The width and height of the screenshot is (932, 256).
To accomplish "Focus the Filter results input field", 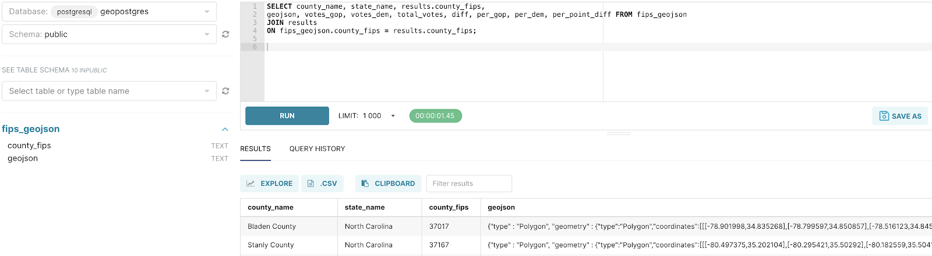I will 469,183.
